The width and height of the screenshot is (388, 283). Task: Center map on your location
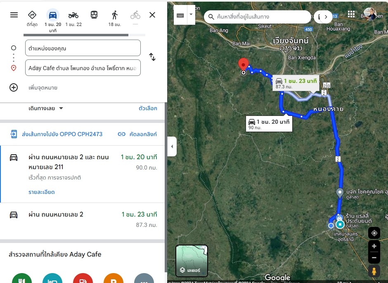374,233
